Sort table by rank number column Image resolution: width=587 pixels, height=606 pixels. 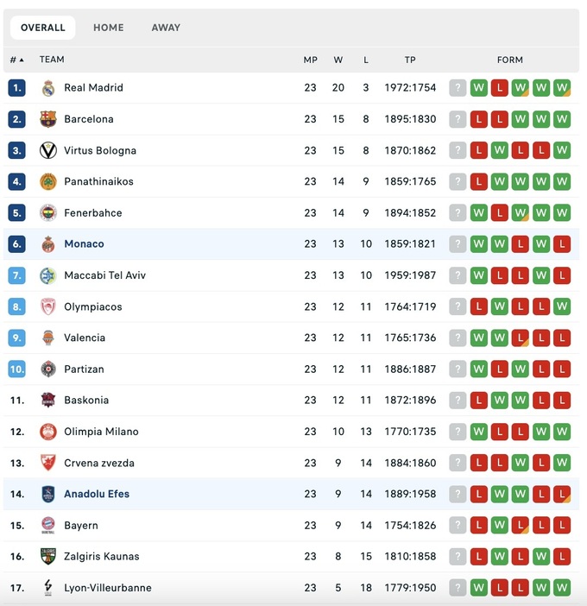tap(16, 60)
